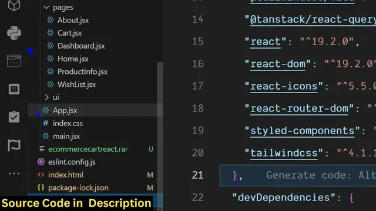Open Cart.jsx file

(69, 33)
